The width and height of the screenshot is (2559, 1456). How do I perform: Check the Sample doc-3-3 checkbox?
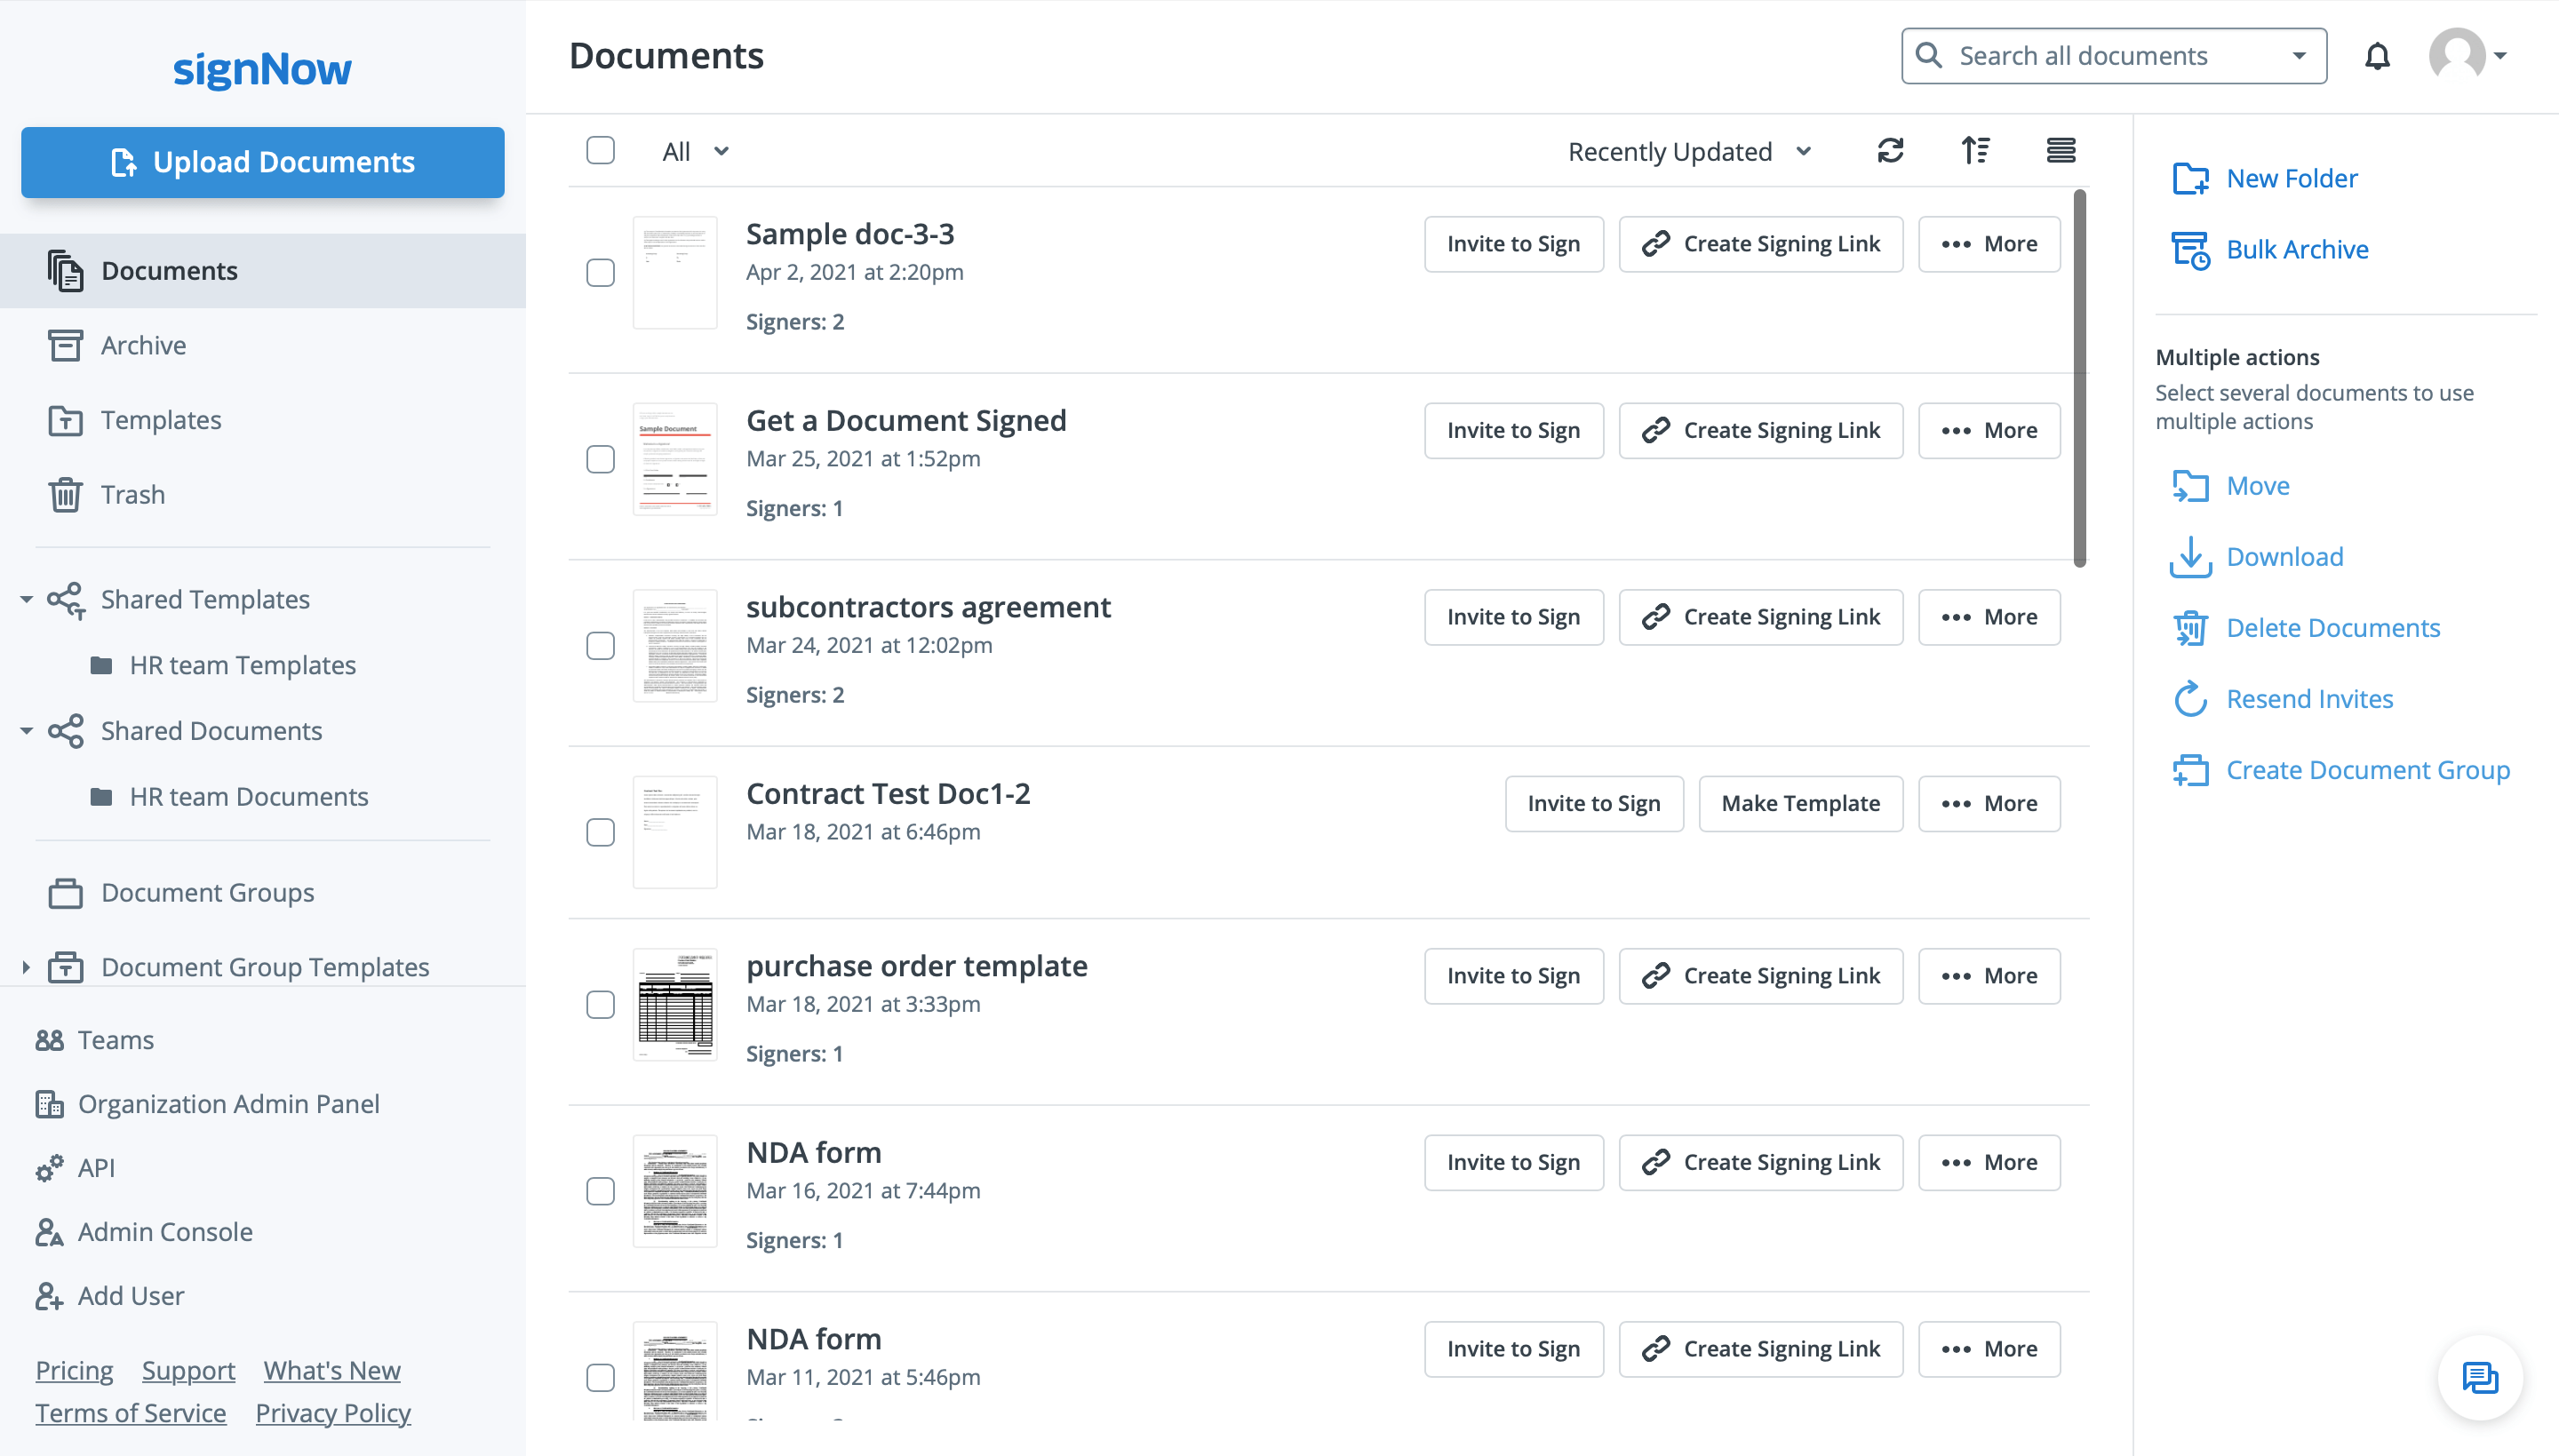point(600,273)
